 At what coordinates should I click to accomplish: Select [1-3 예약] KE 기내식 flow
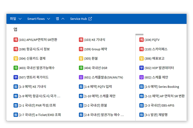[32, 87]
